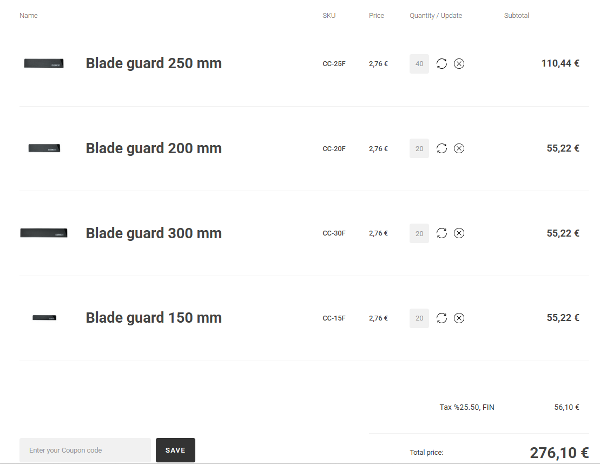Image resolution: width=600 pixels, height=464 pixels.
Task: Click the coupon code entry field
Action: 85,450
